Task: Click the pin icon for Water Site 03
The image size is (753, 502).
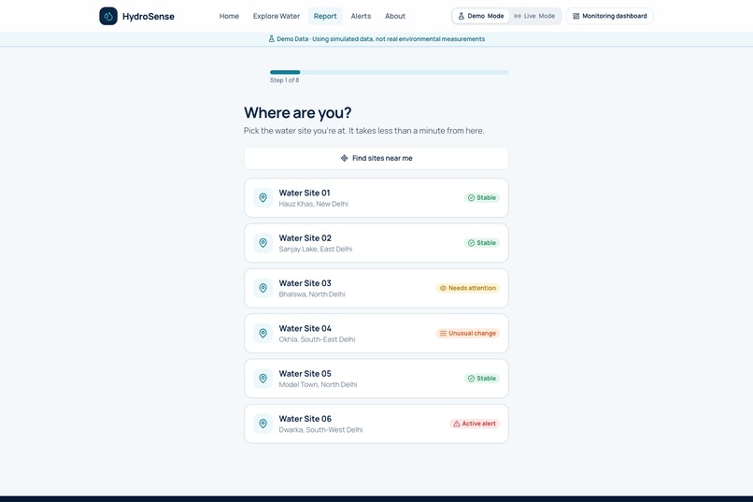Action: pyautogui.click(x=263, y=288)
